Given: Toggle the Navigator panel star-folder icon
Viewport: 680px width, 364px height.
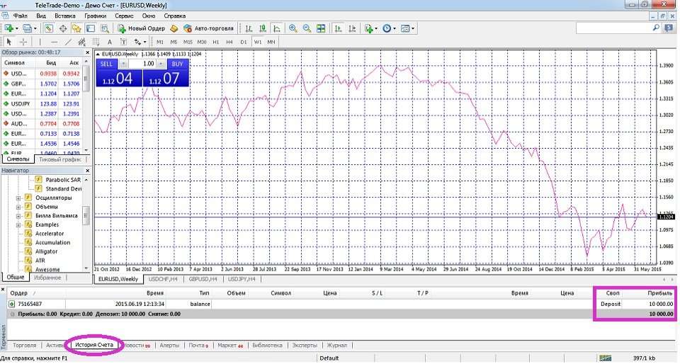Looking at the screenshot, I should click(76, 28).
